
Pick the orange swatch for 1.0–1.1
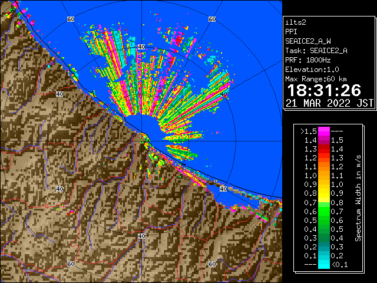coord(324,176)
